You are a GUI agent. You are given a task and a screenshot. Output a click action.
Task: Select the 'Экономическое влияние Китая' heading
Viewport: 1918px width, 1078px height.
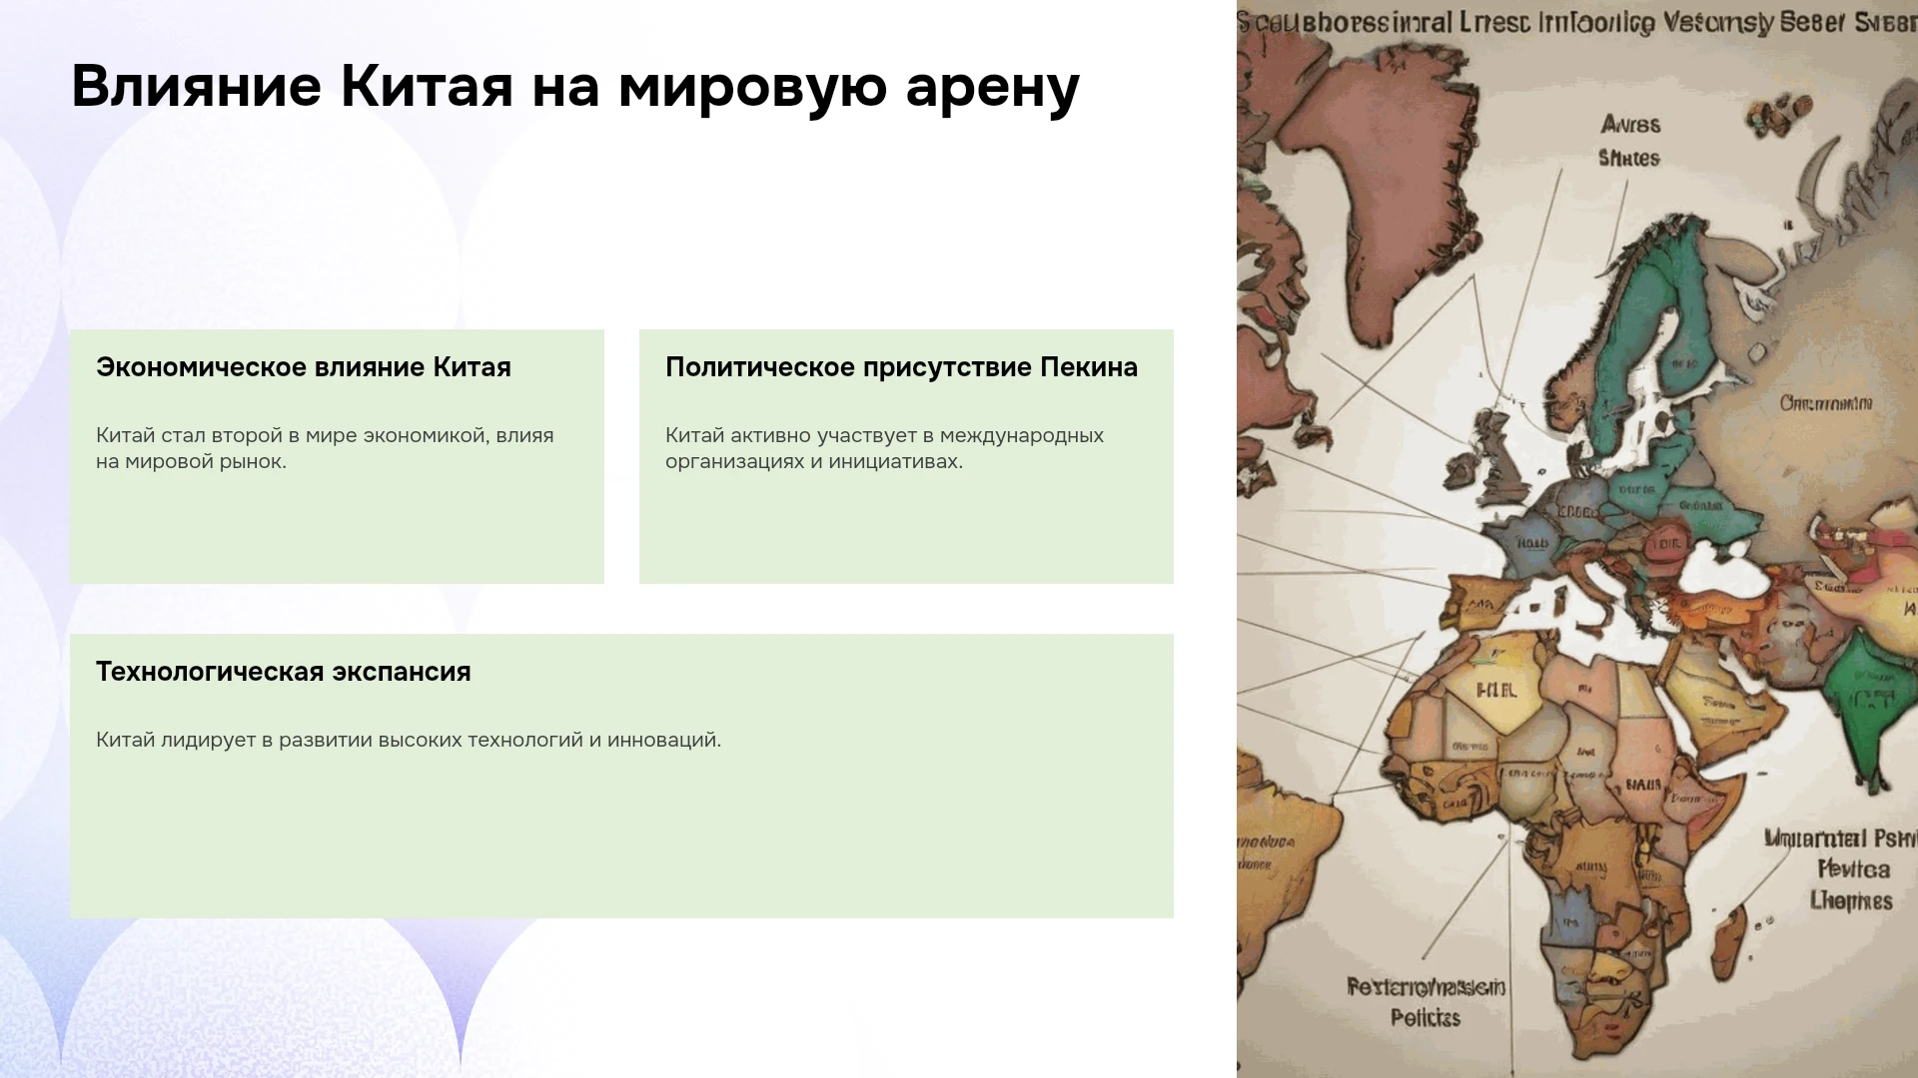coord(304,367)
